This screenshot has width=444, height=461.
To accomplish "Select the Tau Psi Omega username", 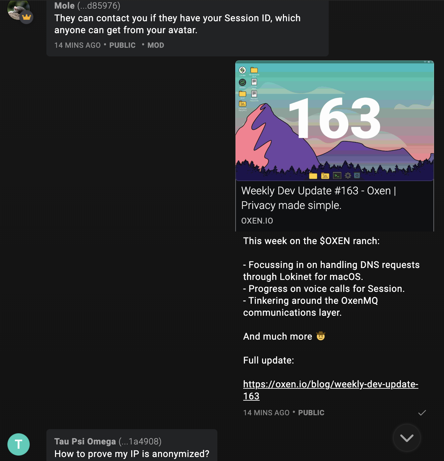I will [x=85, y=441].
